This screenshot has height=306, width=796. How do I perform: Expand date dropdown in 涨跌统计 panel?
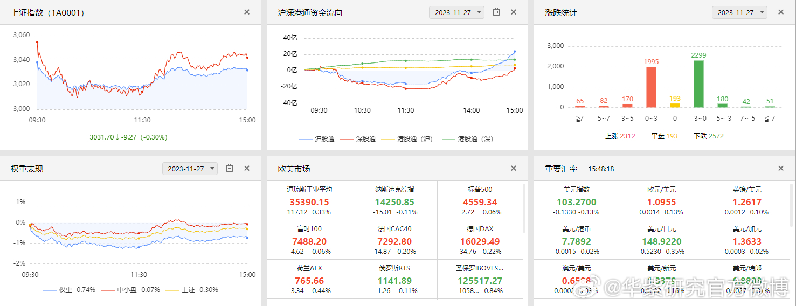[739, 12]
